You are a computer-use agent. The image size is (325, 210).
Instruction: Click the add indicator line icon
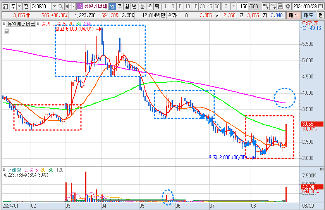[x=273, y=7]
